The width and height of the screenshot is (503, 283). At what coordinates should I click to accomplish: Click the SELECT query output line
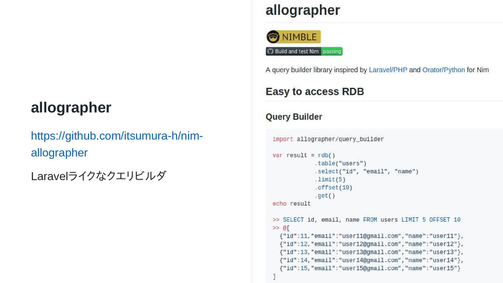[366, 220]
